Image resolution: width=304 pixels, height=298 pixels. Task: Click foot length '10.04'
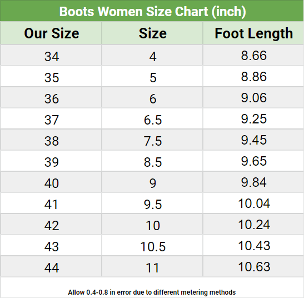coord(254,203)
